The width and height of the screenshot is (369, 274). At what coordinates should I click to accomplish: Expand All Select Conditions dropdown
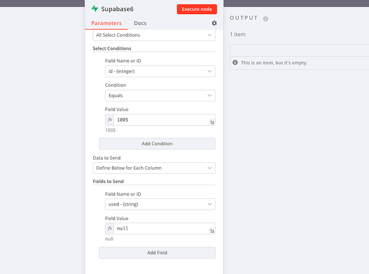click(x=154, y=35)
